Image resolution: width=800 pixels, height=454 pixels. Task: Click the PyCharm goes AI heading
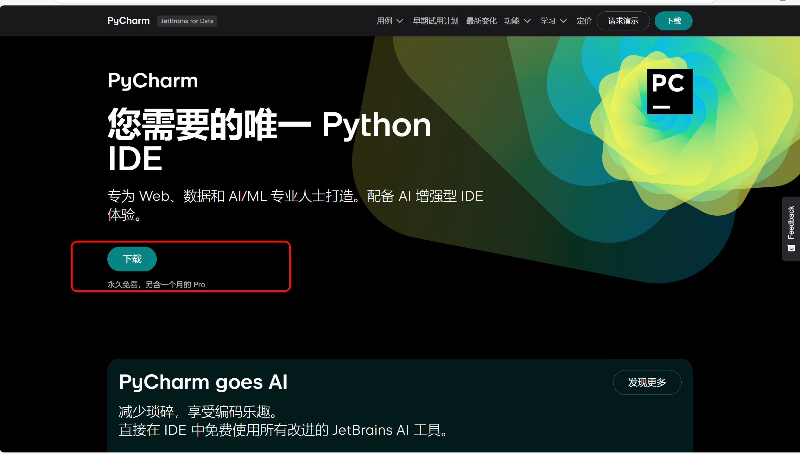tap(203, 382)
